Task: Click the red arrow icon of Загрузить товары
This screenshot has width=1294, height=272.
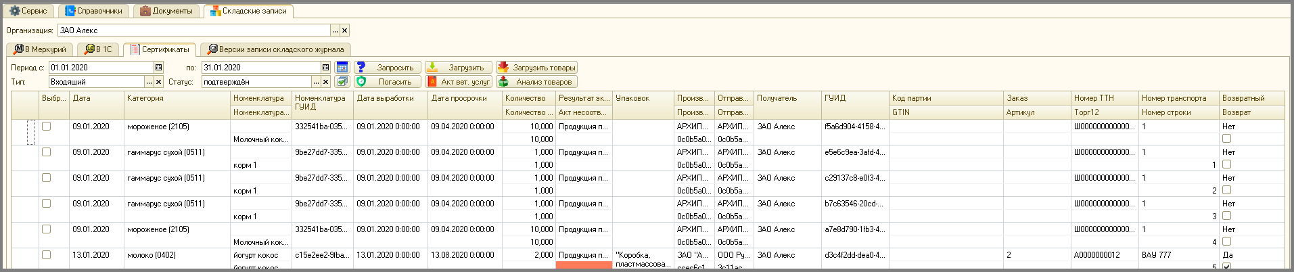Action: [503, 68]
